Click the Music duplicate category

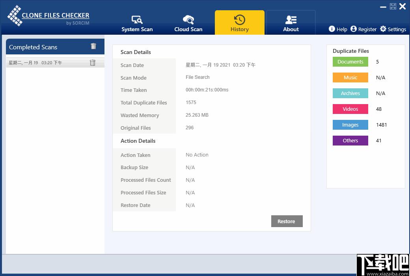pyautogui.click(x=350, y=77)
